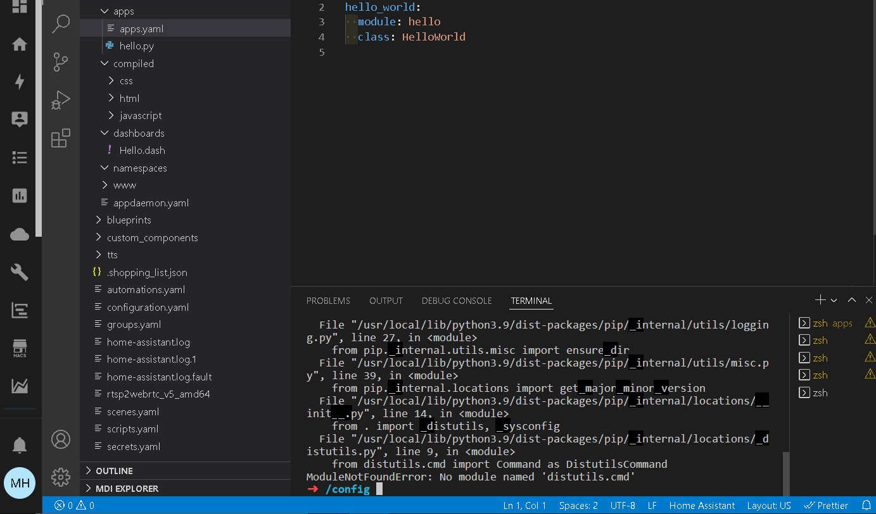This screenshot has width=876, height=514.
Task: Add a new terminal with plus icon
Action: pos(820,300)
